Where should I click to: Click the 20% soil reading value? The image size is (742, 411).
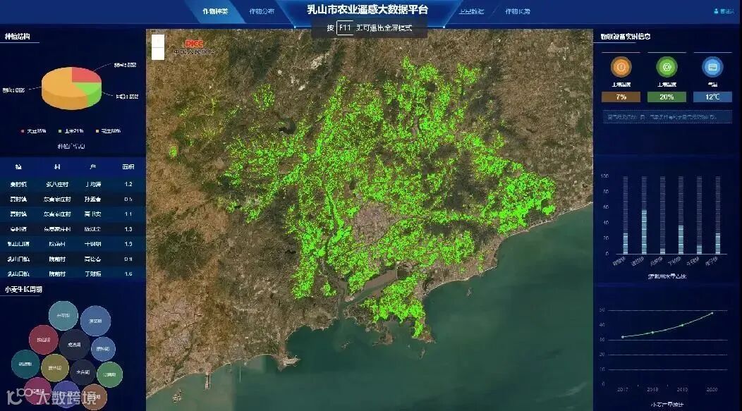pyautogui.click(x=667, y=97)
